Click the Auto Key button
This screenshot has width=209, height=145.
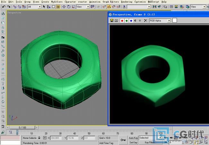pyautogui.click(x=133, y=138)
